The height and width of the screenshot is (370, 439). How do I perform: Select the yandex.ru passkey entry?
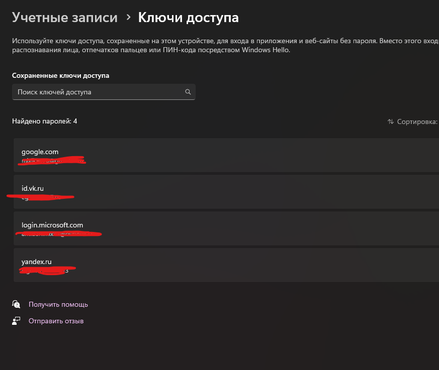pyautogui.click(x=226, y=265)
